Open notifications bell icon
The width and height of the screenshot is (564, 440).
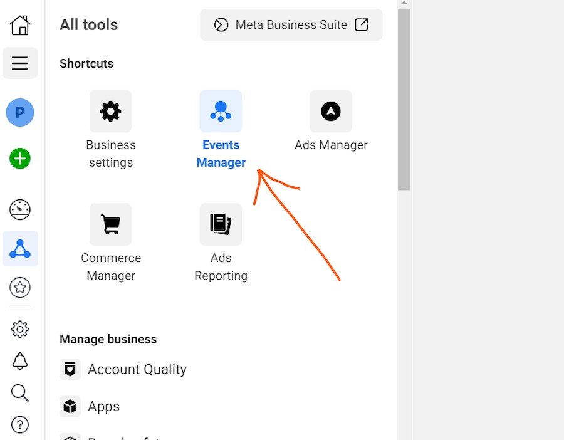pyautogui.click(x=20, y=361)
